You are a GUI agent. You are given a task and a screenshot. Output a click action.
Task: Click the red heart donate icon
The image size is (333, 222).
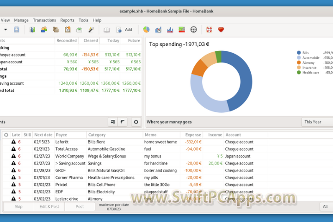point(221,30)
